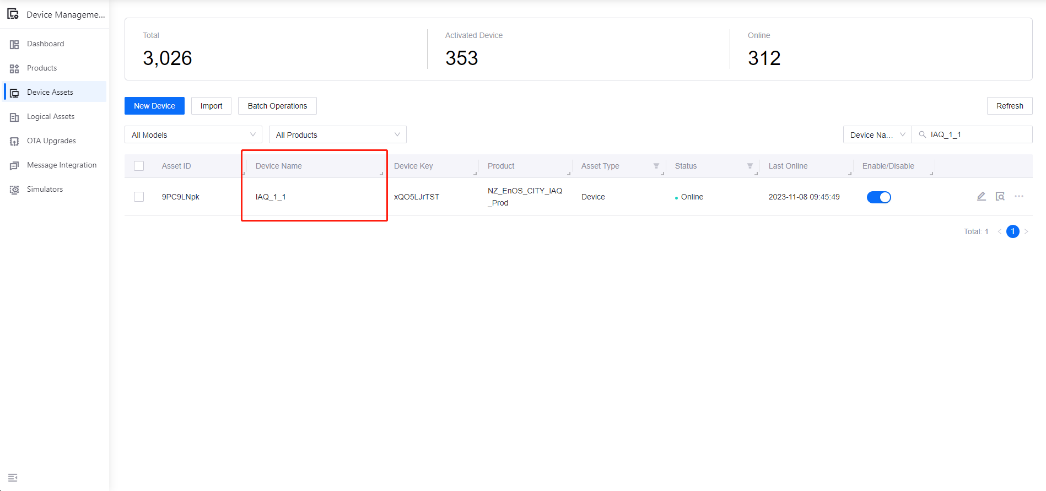The height and width of the screenshot is (491, 1046).
Task: Open the view details icon for the device row
Action: click(1000, 196)
